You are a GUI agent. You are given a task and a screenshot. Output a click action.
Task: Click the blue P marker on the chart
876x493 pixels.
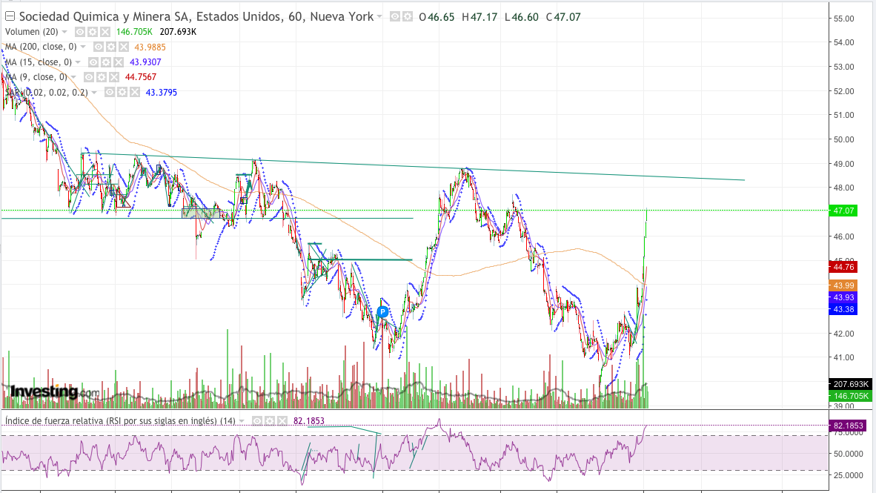tap(382, 312)
